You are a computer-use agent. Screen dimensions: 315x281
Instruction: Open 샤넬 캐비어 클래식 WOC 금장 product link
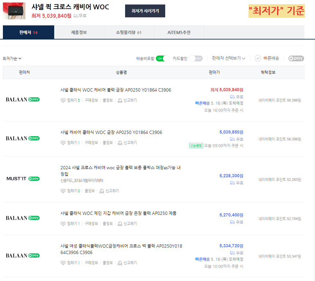[111, 132]
